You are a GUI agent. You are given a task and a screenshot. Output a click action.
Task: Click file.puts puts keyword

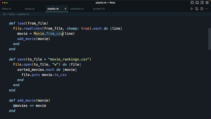click(36, 75)
